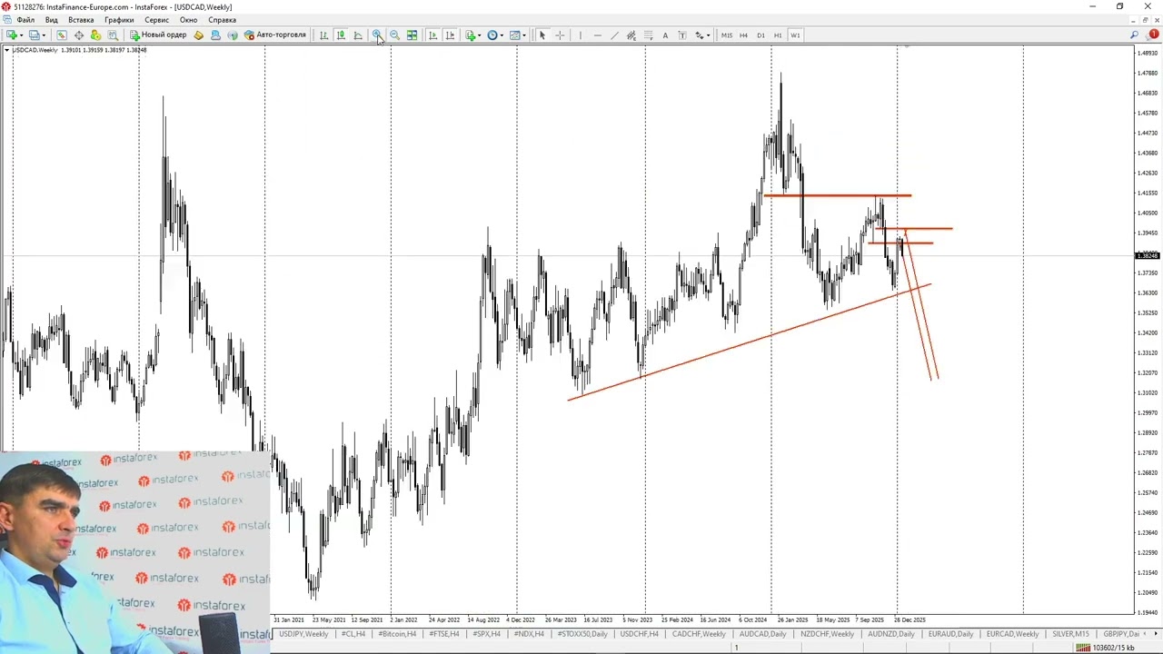Select the Bar Chart display icon
The height and width of the screenshot is (654, 1163).
pyautogui.click(x=323, y=35)
